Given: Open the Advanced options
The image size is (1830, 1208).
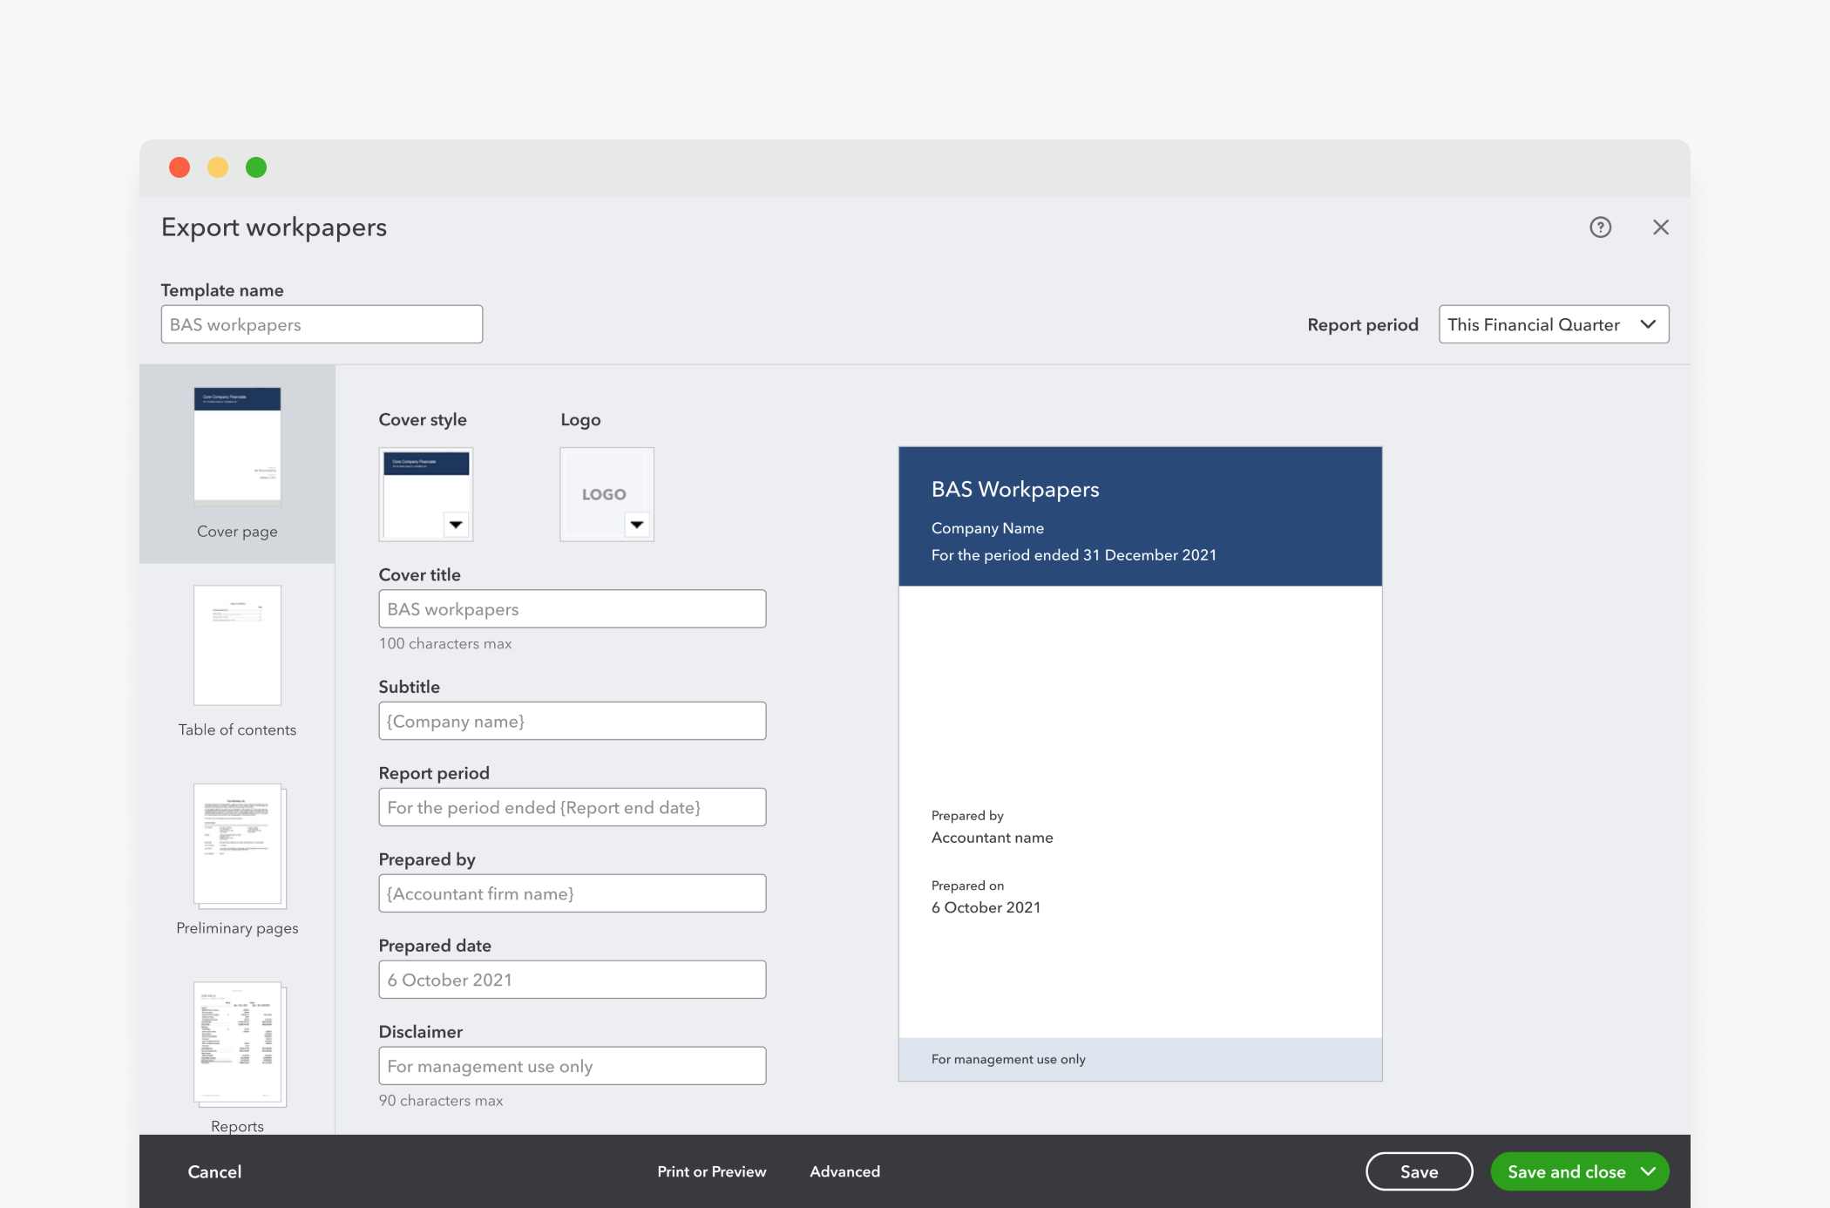Looking at the screenshot, I should point(844,1171).
